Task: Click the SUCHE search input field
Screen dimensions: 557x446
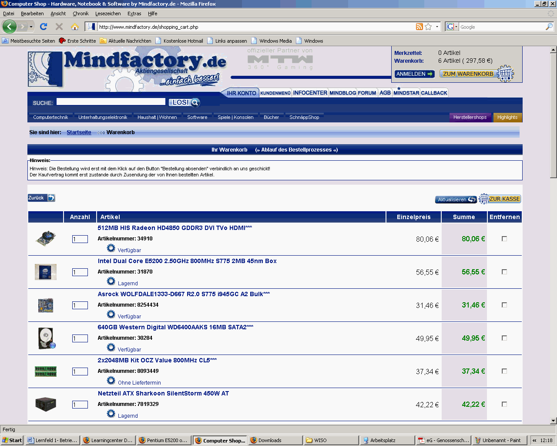Action: coord(111,101)
